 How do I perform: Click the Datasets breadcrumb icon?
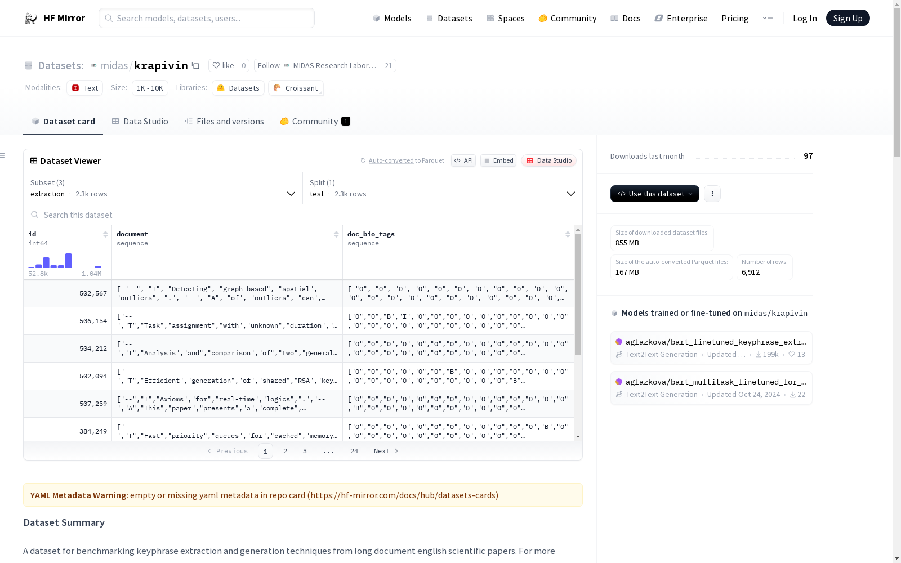point(29,66)
